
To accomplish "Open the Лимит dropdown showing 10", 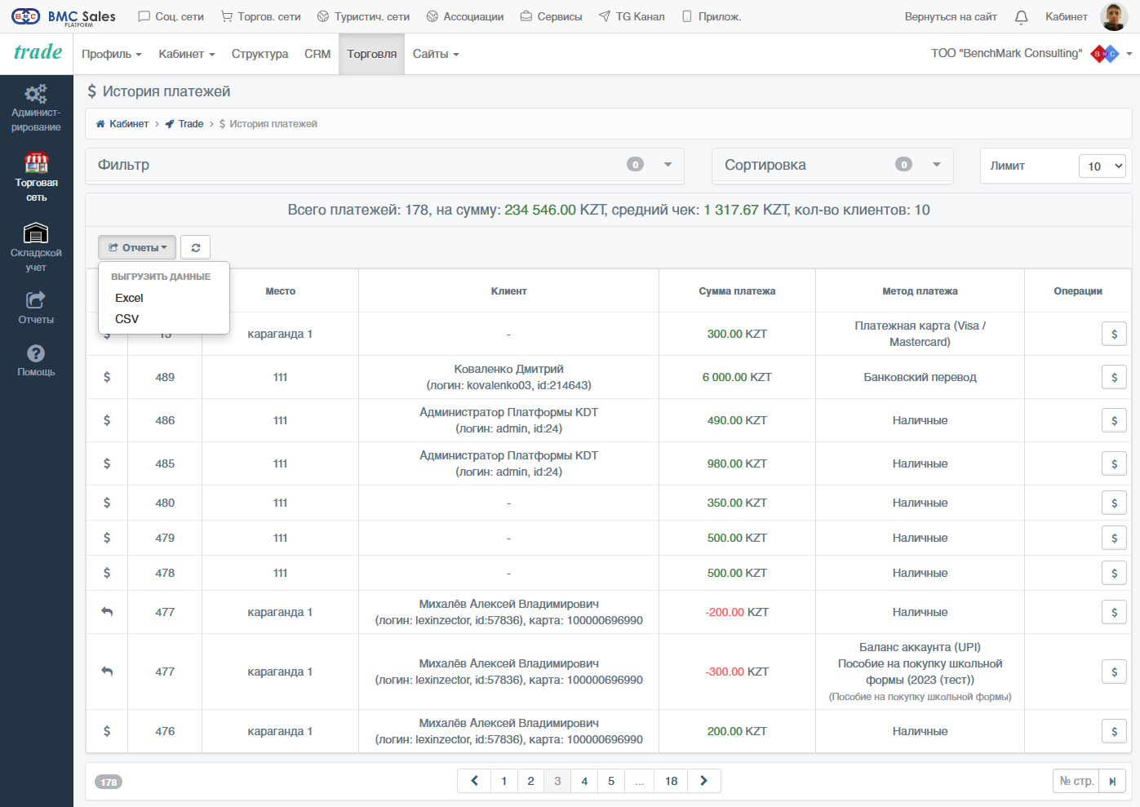I will coord(1102,166).
